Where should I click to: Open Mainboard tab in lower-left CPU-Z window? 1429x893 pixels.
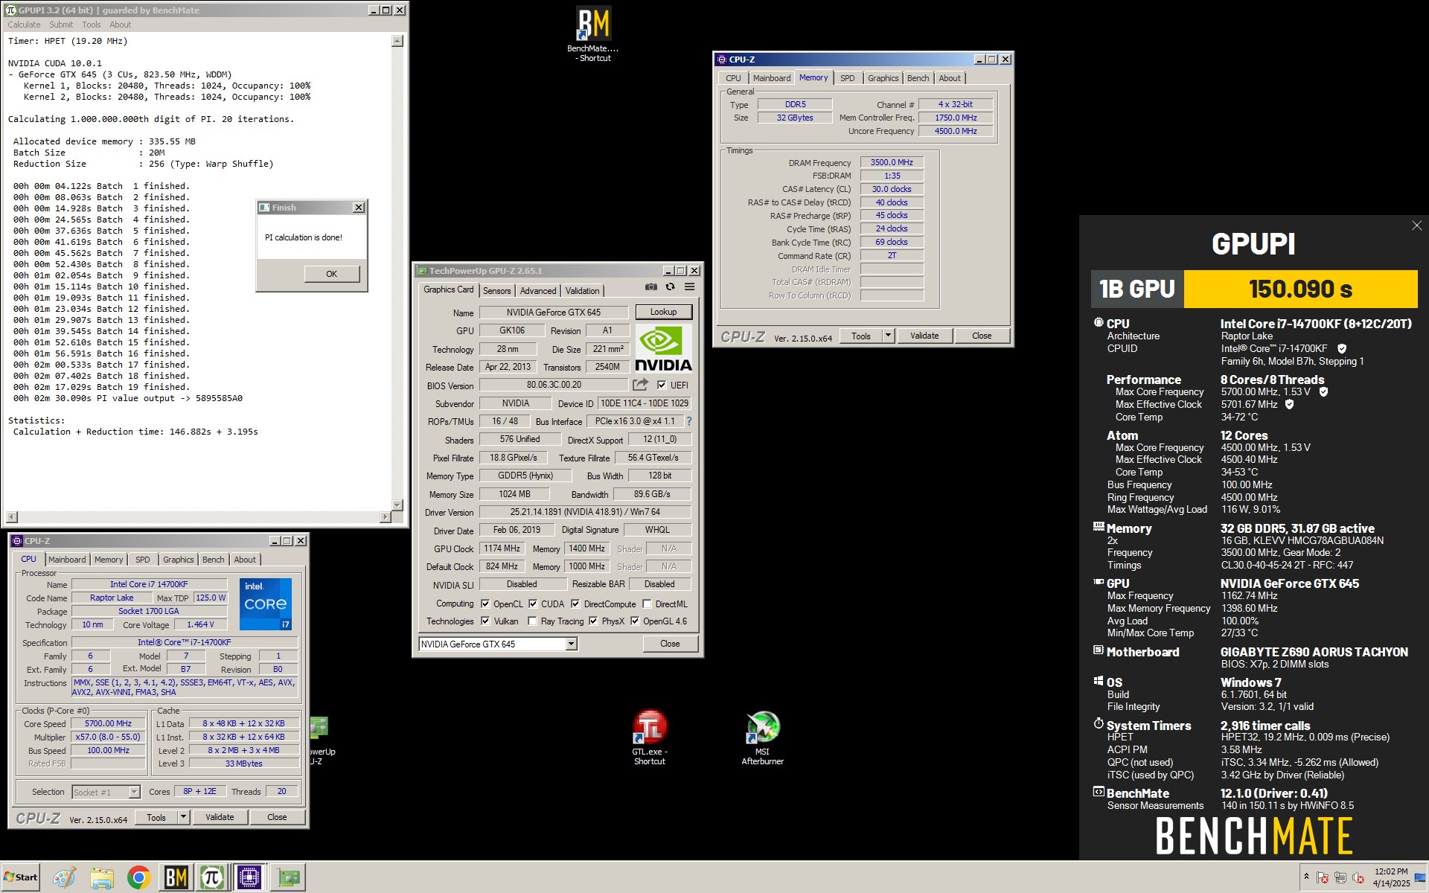coord(67,560)
